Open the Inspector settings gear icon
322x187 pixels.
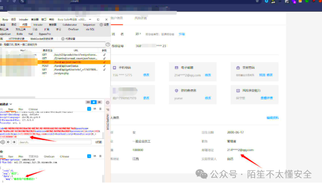(107, 103)
